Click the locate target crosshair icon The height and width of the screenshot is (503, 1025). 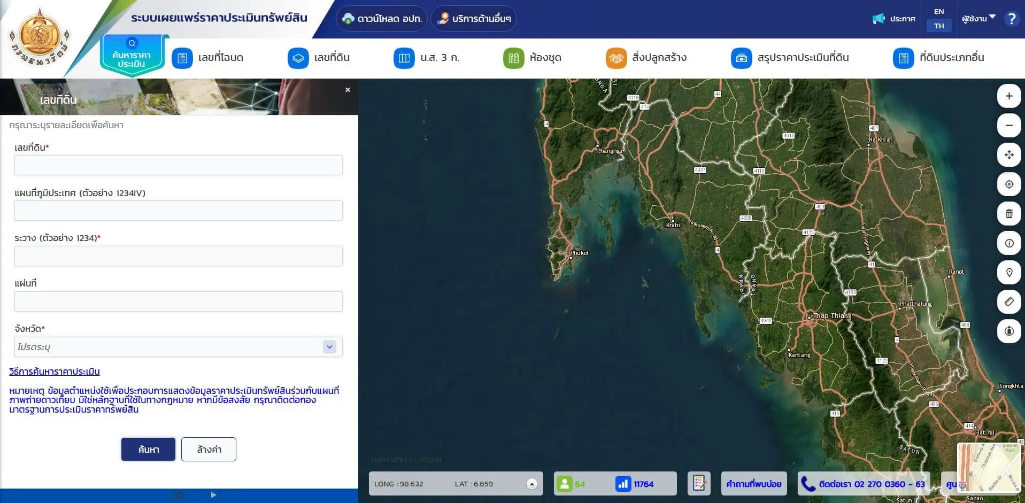coord(1009,184)
